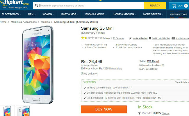Open the WS Retail seller link
The height and width of the screenshot is (116, 189).
tap(153, 61)
